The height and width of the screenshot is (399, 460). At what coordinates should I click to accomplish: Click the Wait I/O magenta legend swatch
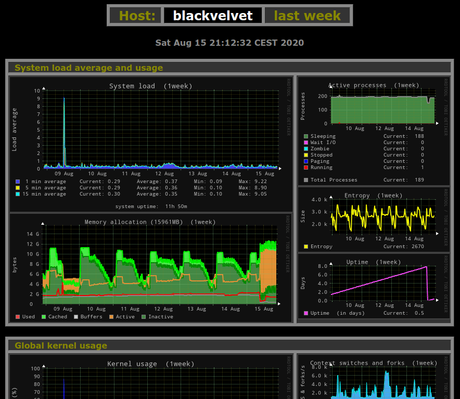(306, 143)
